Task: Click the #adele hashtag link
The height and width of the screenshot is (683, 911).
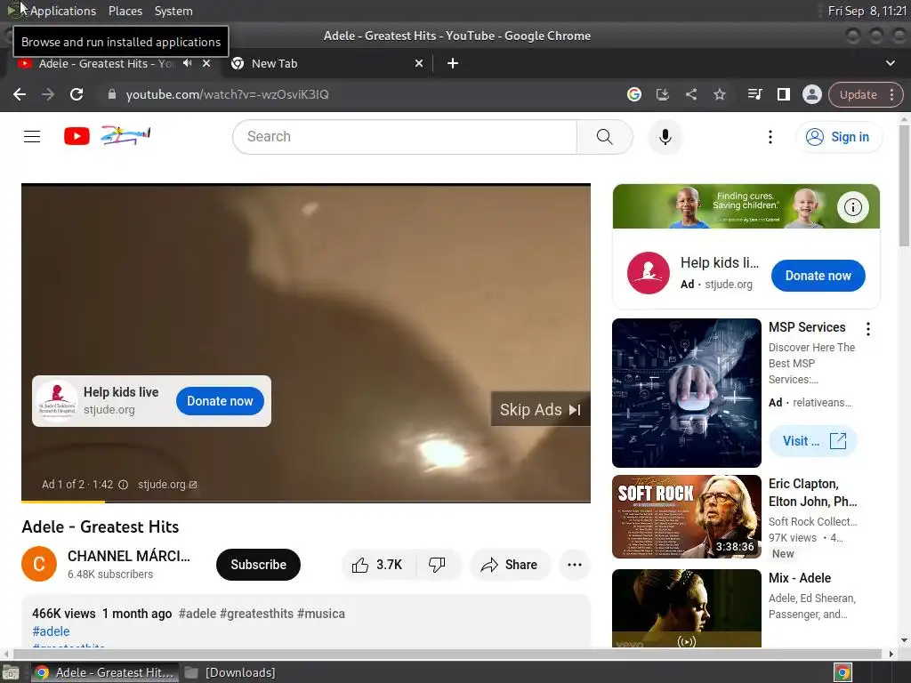Action: point(51,631)
